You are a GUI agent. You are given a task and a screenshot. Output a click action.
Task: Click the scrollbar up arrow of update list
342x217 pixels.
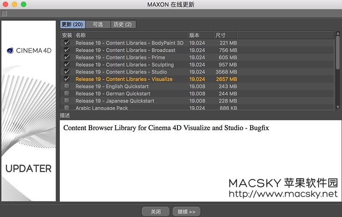click(338, 34)
